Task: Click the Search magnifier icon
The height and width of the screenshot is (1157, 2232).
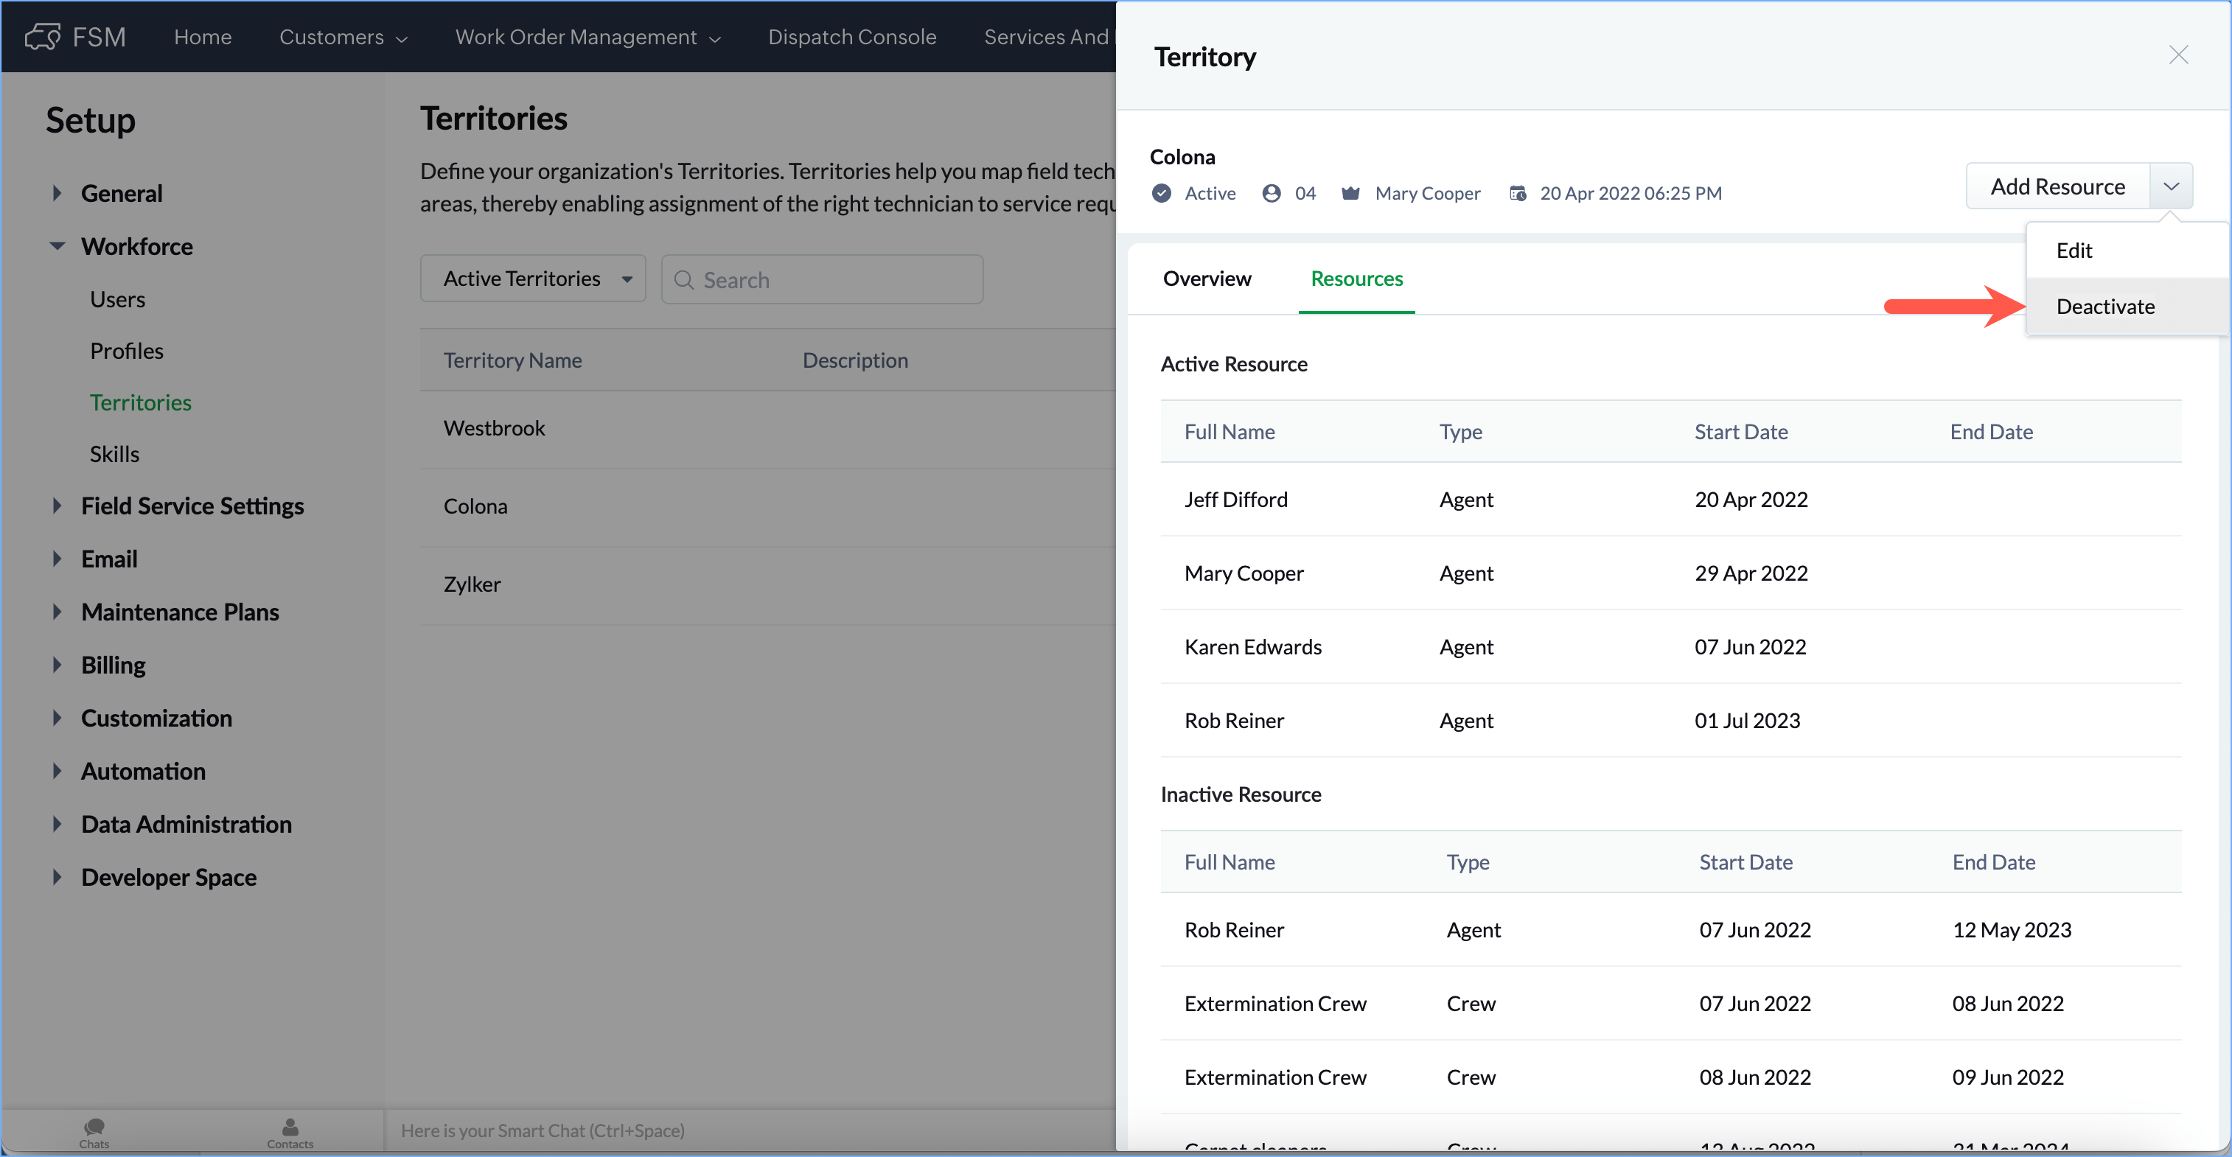Action: (x=683, y=280)
